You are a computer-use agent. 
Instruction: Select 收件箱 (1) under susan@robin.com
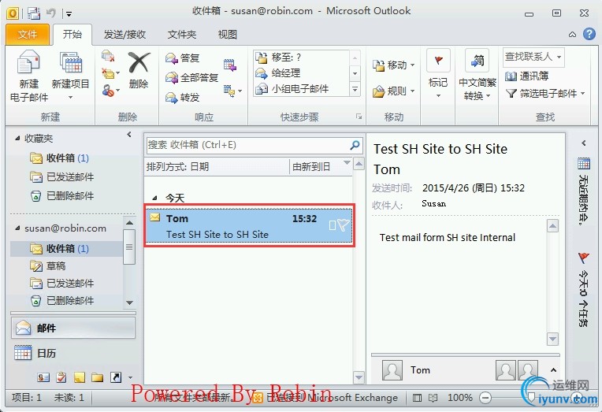click(66, 249)
